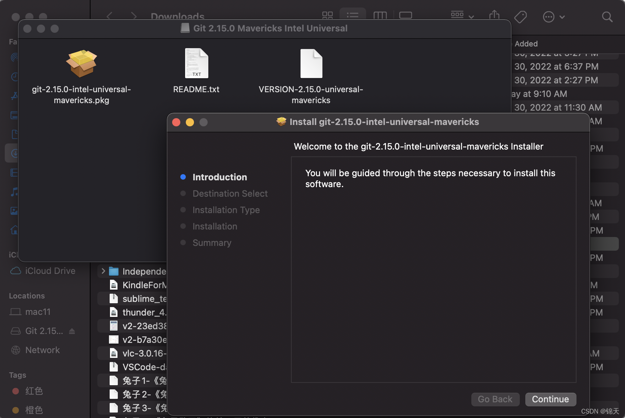
Task: Select Summary step in installer sidebar
Action: (x=212, y=243)
